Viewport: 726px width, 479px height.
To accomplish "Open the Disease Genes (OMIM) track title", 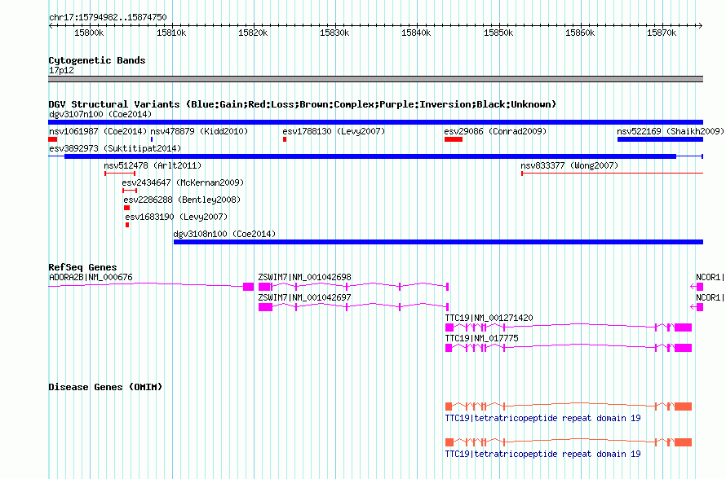I will [x=105, y=387].
